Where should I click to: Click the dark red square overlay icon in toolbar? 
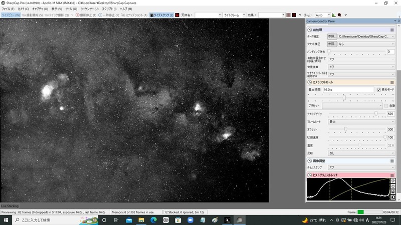[294, 15]
